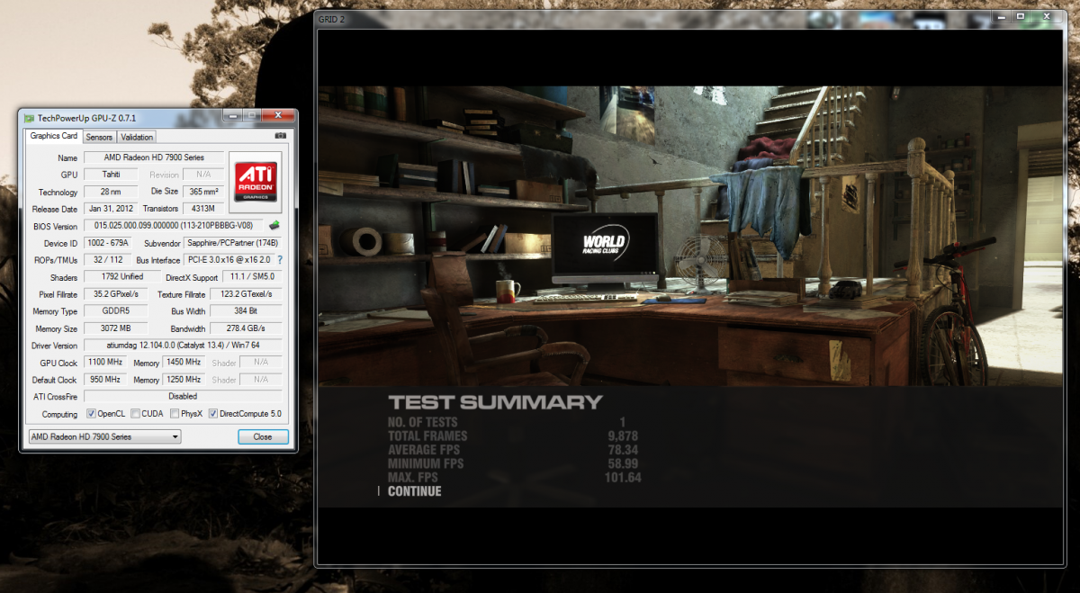Click the Default Clock 950 MHz value
Viewport: 1080px width, 593px height.
(x=106, y=380)
